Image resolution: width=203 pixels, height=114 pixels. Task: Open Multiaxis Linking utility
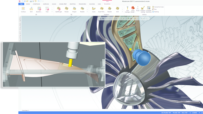(143, 10)
